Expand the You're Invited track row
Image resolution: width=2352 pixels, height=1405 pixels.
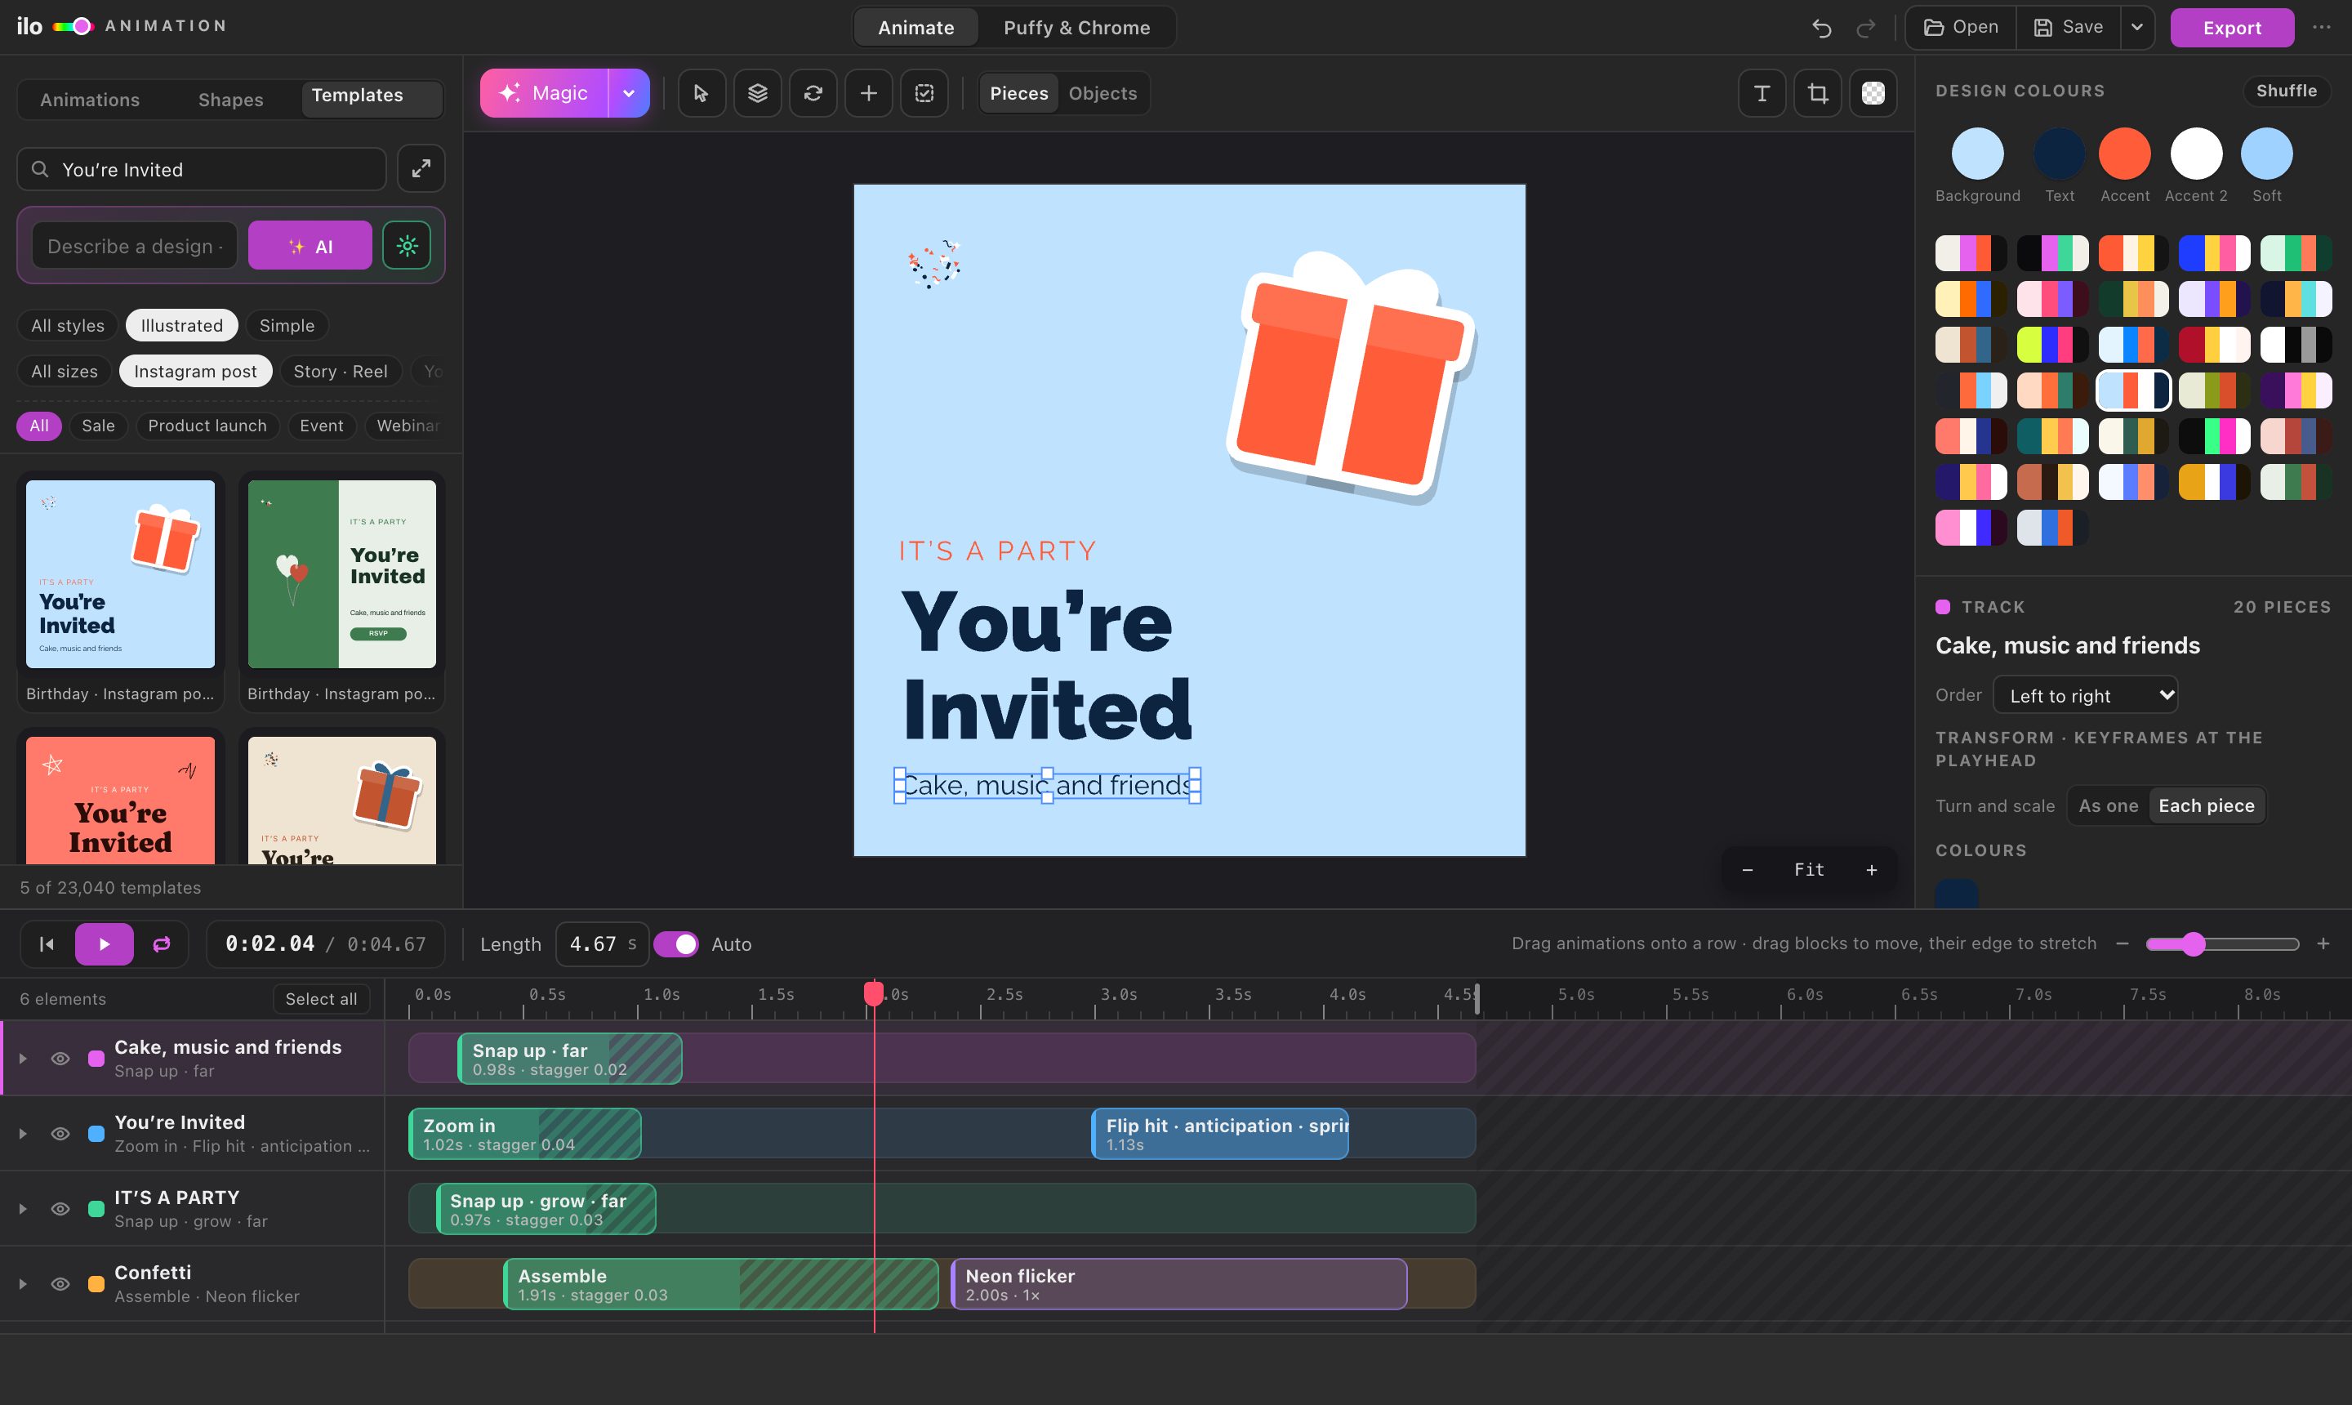(x=23, y=1133)
